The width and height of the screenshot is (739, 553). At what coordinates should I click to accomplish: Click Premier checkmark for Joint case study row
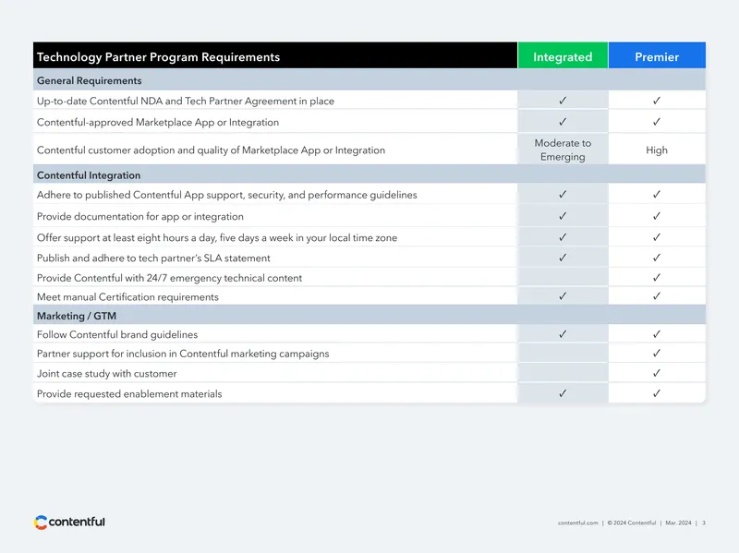657,373
